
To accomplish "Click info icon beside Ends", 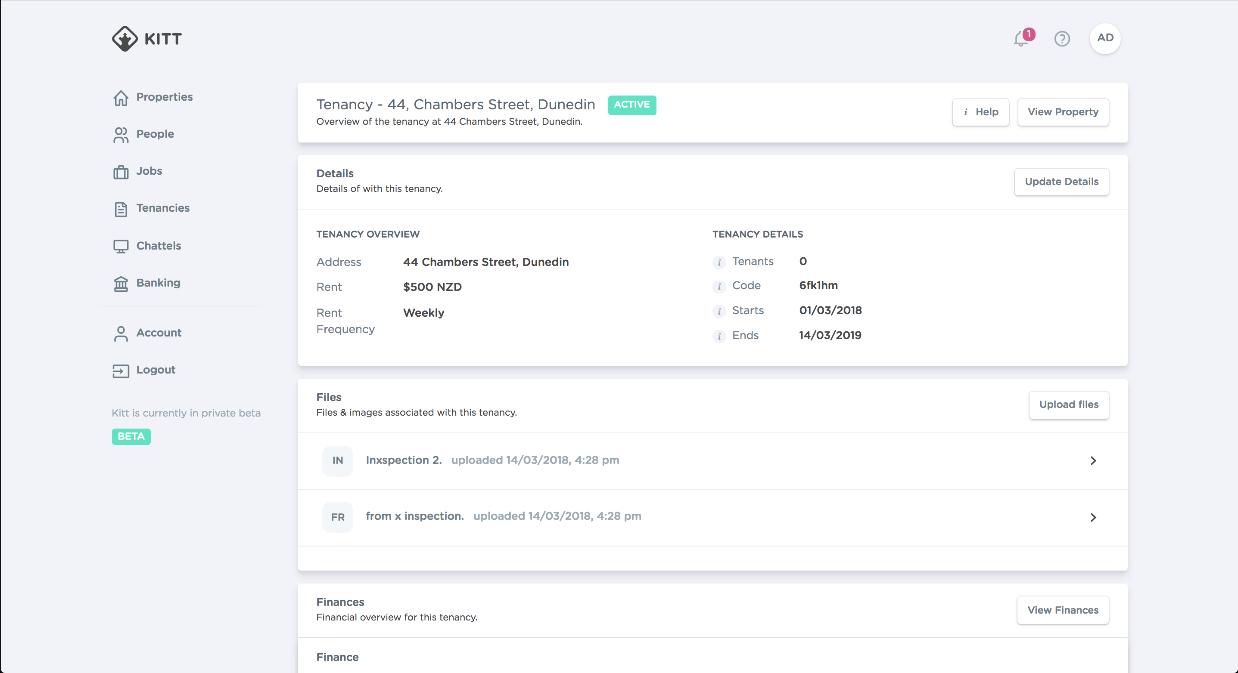I will coord(719,336).
